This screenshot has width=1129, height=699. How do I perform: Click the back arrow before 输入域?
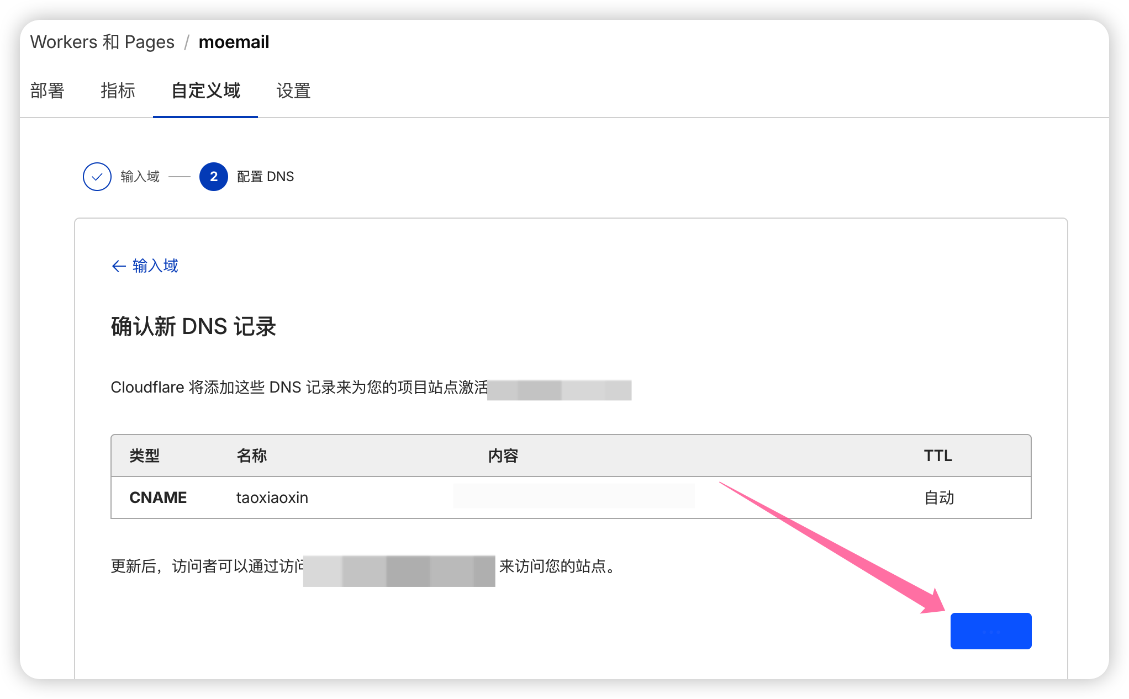click(119, 267)
